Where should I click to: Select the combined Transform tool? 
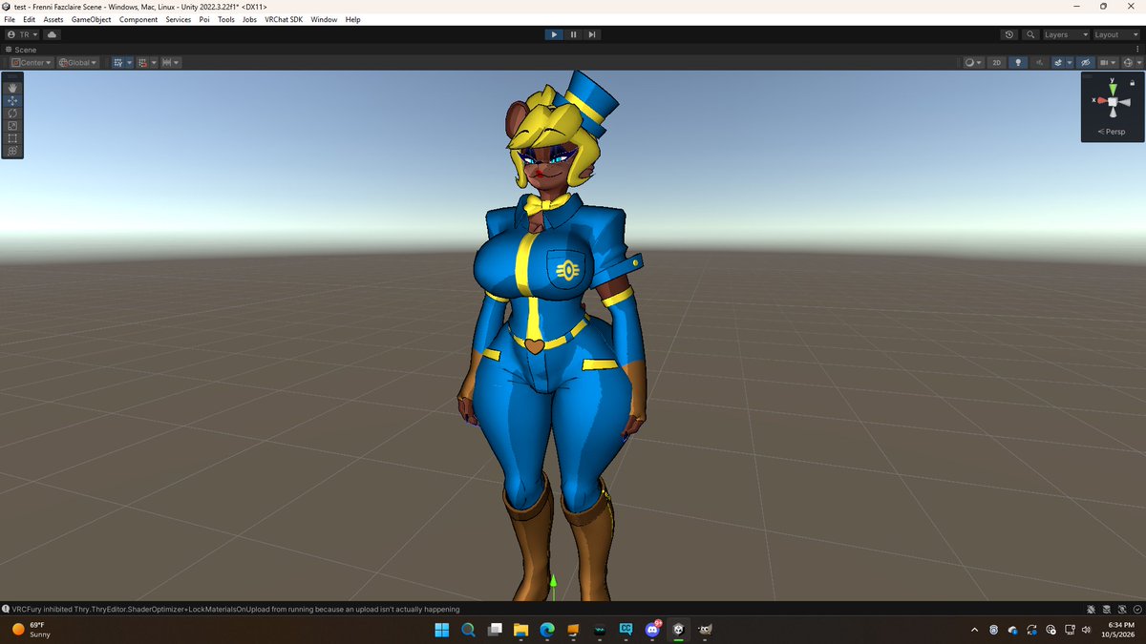12,151
